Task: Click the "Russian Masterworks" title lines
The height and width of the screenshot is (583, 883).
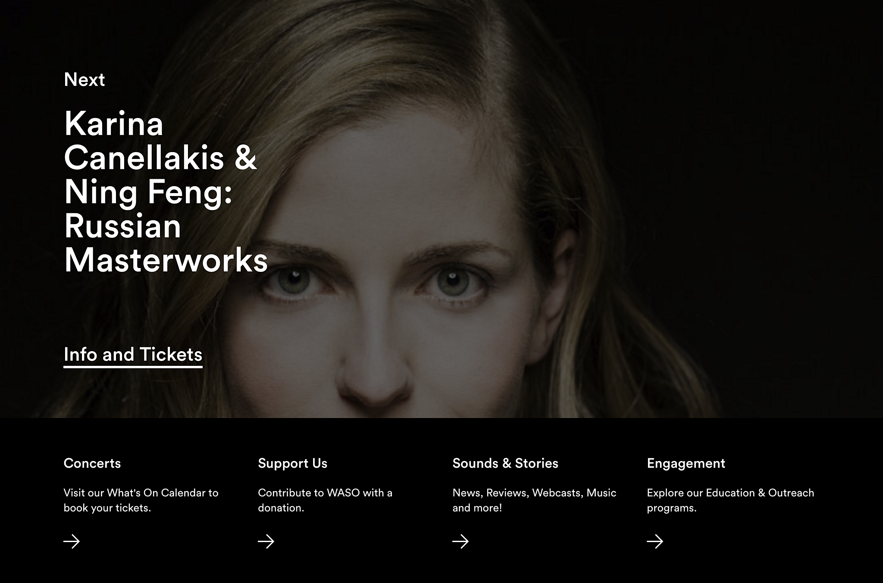Action: click(166, 243)
